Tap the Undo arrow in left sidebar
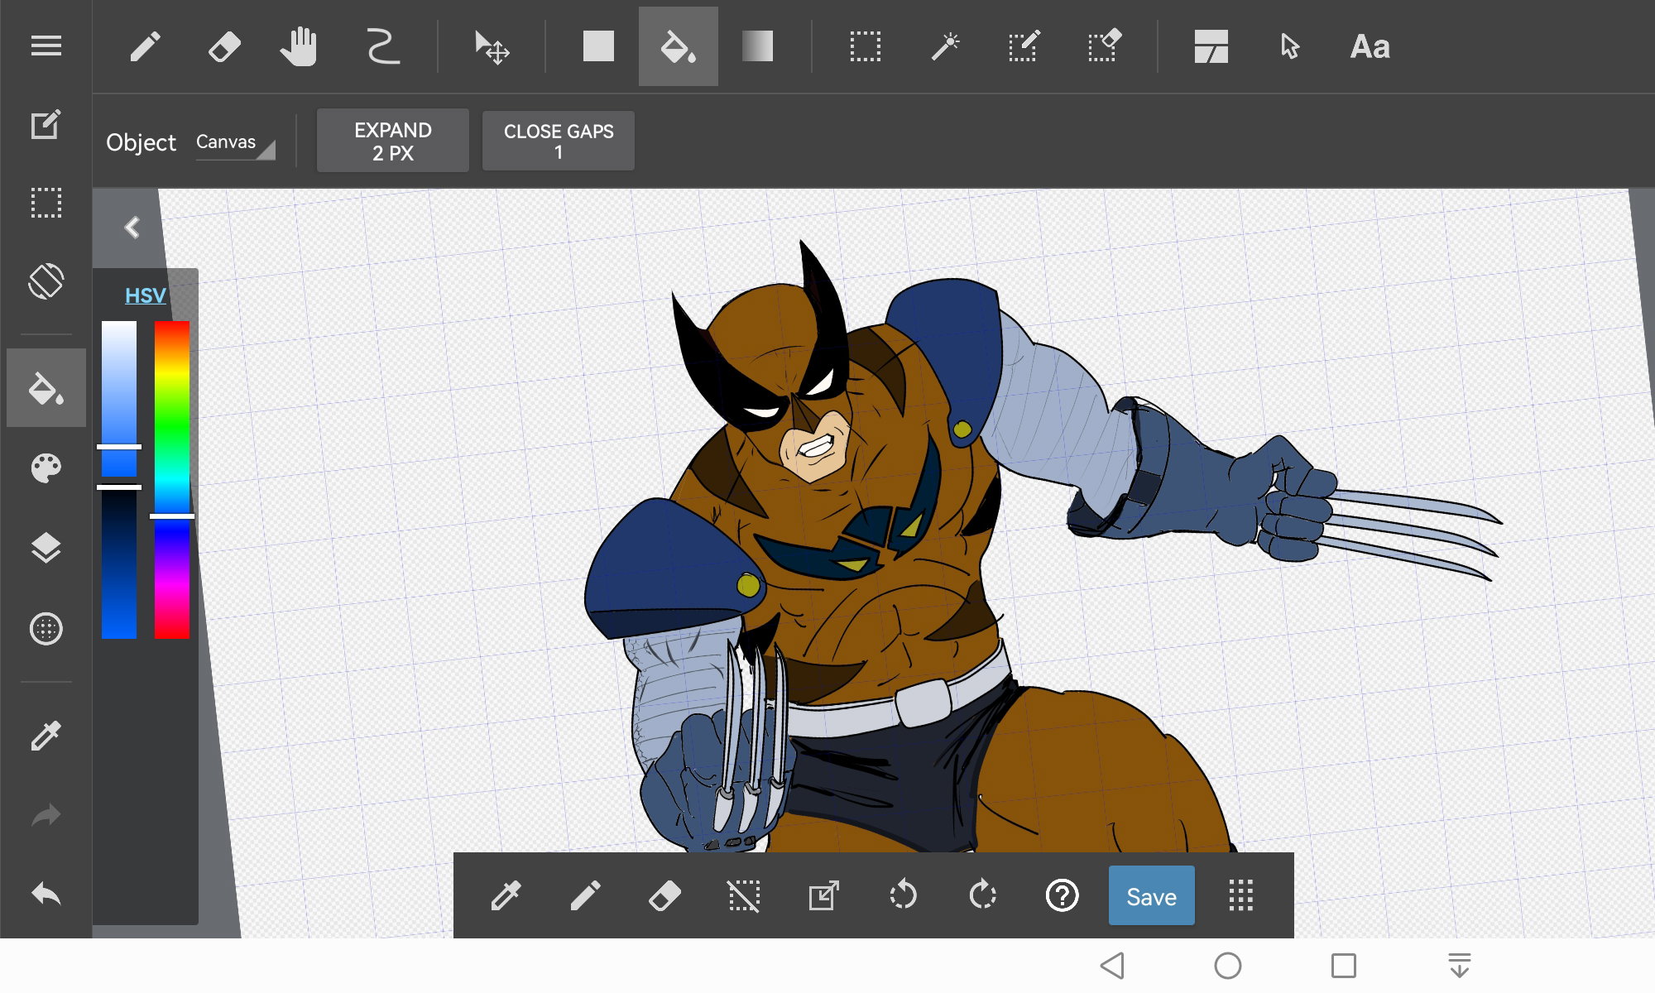This screenshot has width=1655, height=993. 46,894
